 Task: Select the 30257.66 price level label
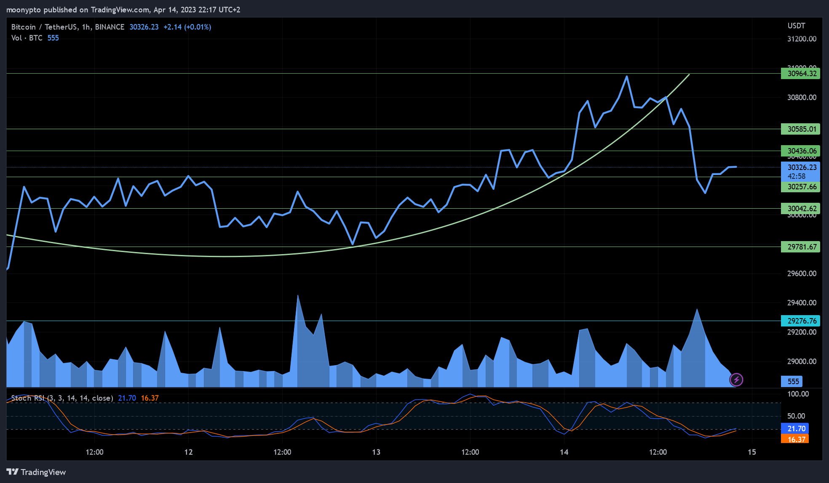800,187
